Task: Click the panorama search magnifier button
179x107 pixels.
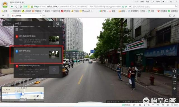Action: click(x=58, y=24)
